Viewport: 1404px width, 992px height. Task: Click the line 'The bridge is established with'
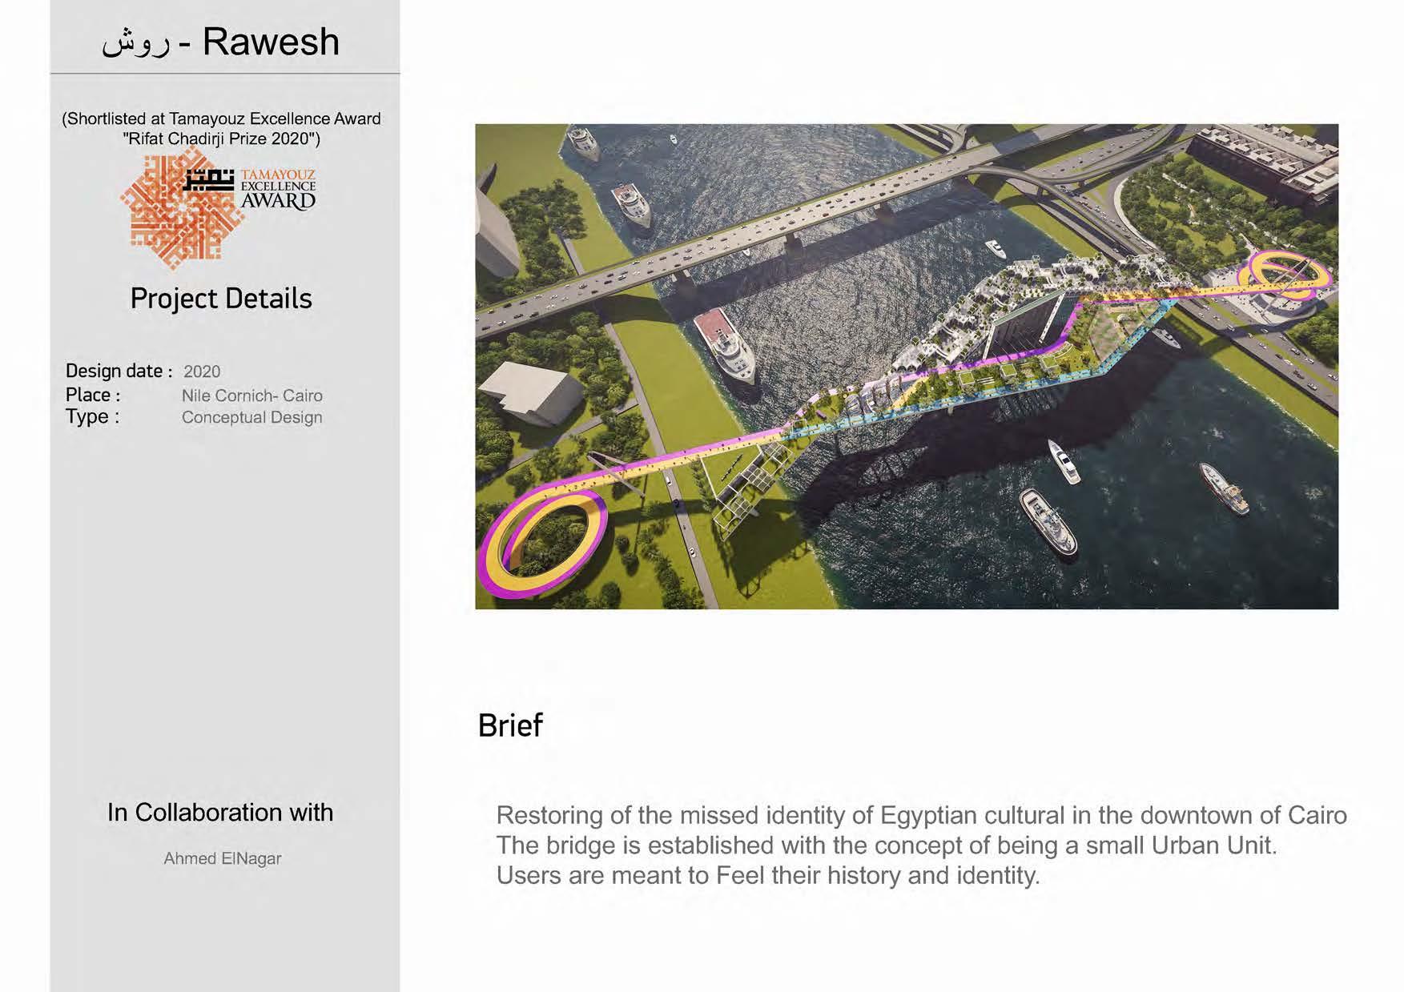(887, 845)
